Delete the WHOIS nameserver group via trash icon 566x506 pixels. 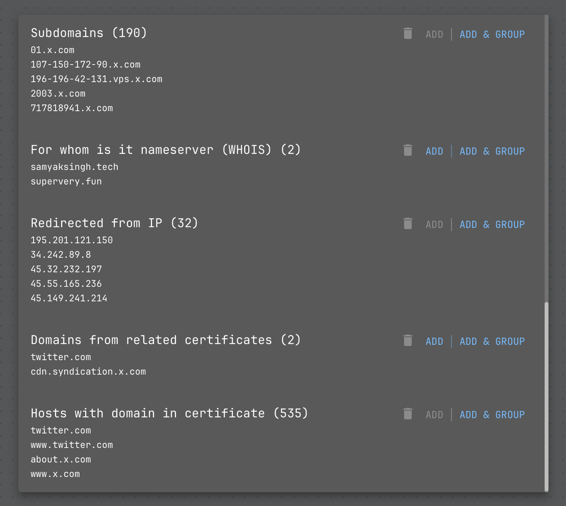407,150
